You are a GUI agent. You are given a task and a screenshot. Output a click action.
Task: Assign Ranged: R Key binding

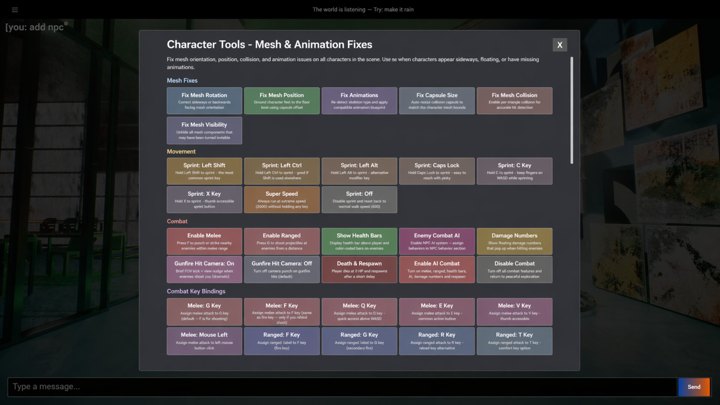pos(437,341)
